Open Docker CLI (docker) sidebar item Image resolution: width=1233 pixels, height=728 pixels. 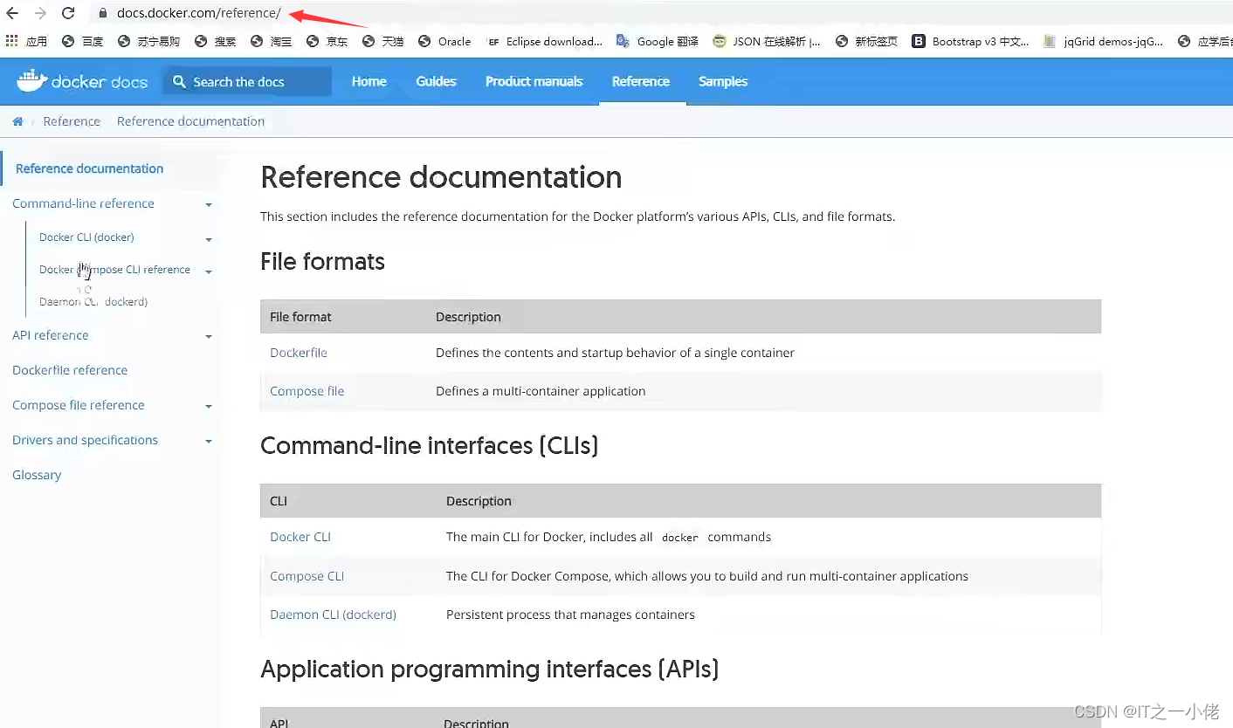[x=86, y=237]
